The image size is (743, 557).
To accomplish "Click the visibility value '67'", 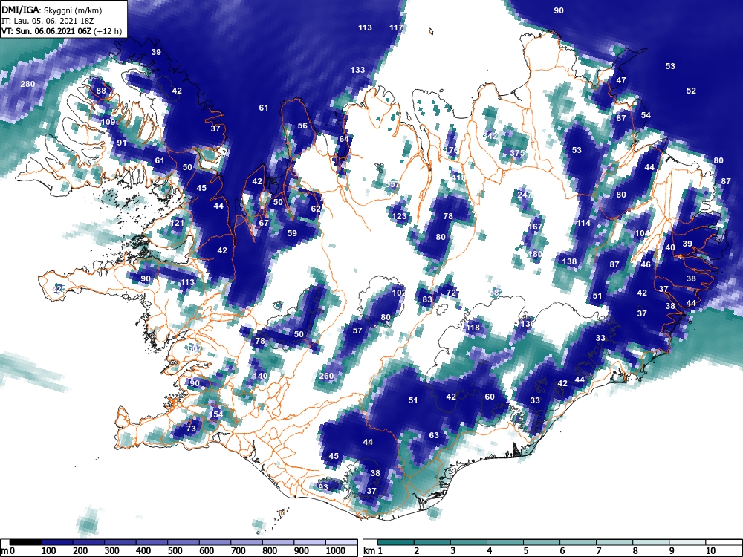I will 264,223.
